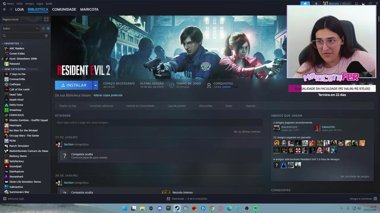Open the Página inicial button
Screen dimensions: 380x213
coord(21,19)
